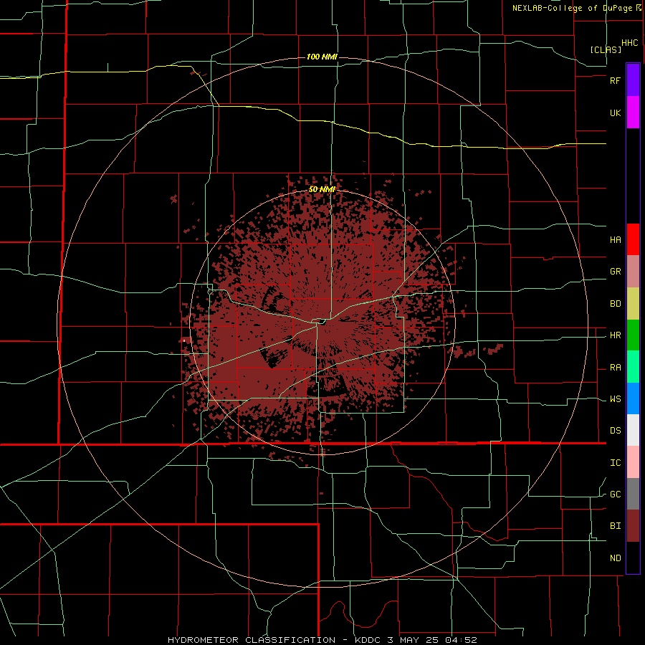Click the 'RF' legend label

pyautogui.click(x=615, y=80)
